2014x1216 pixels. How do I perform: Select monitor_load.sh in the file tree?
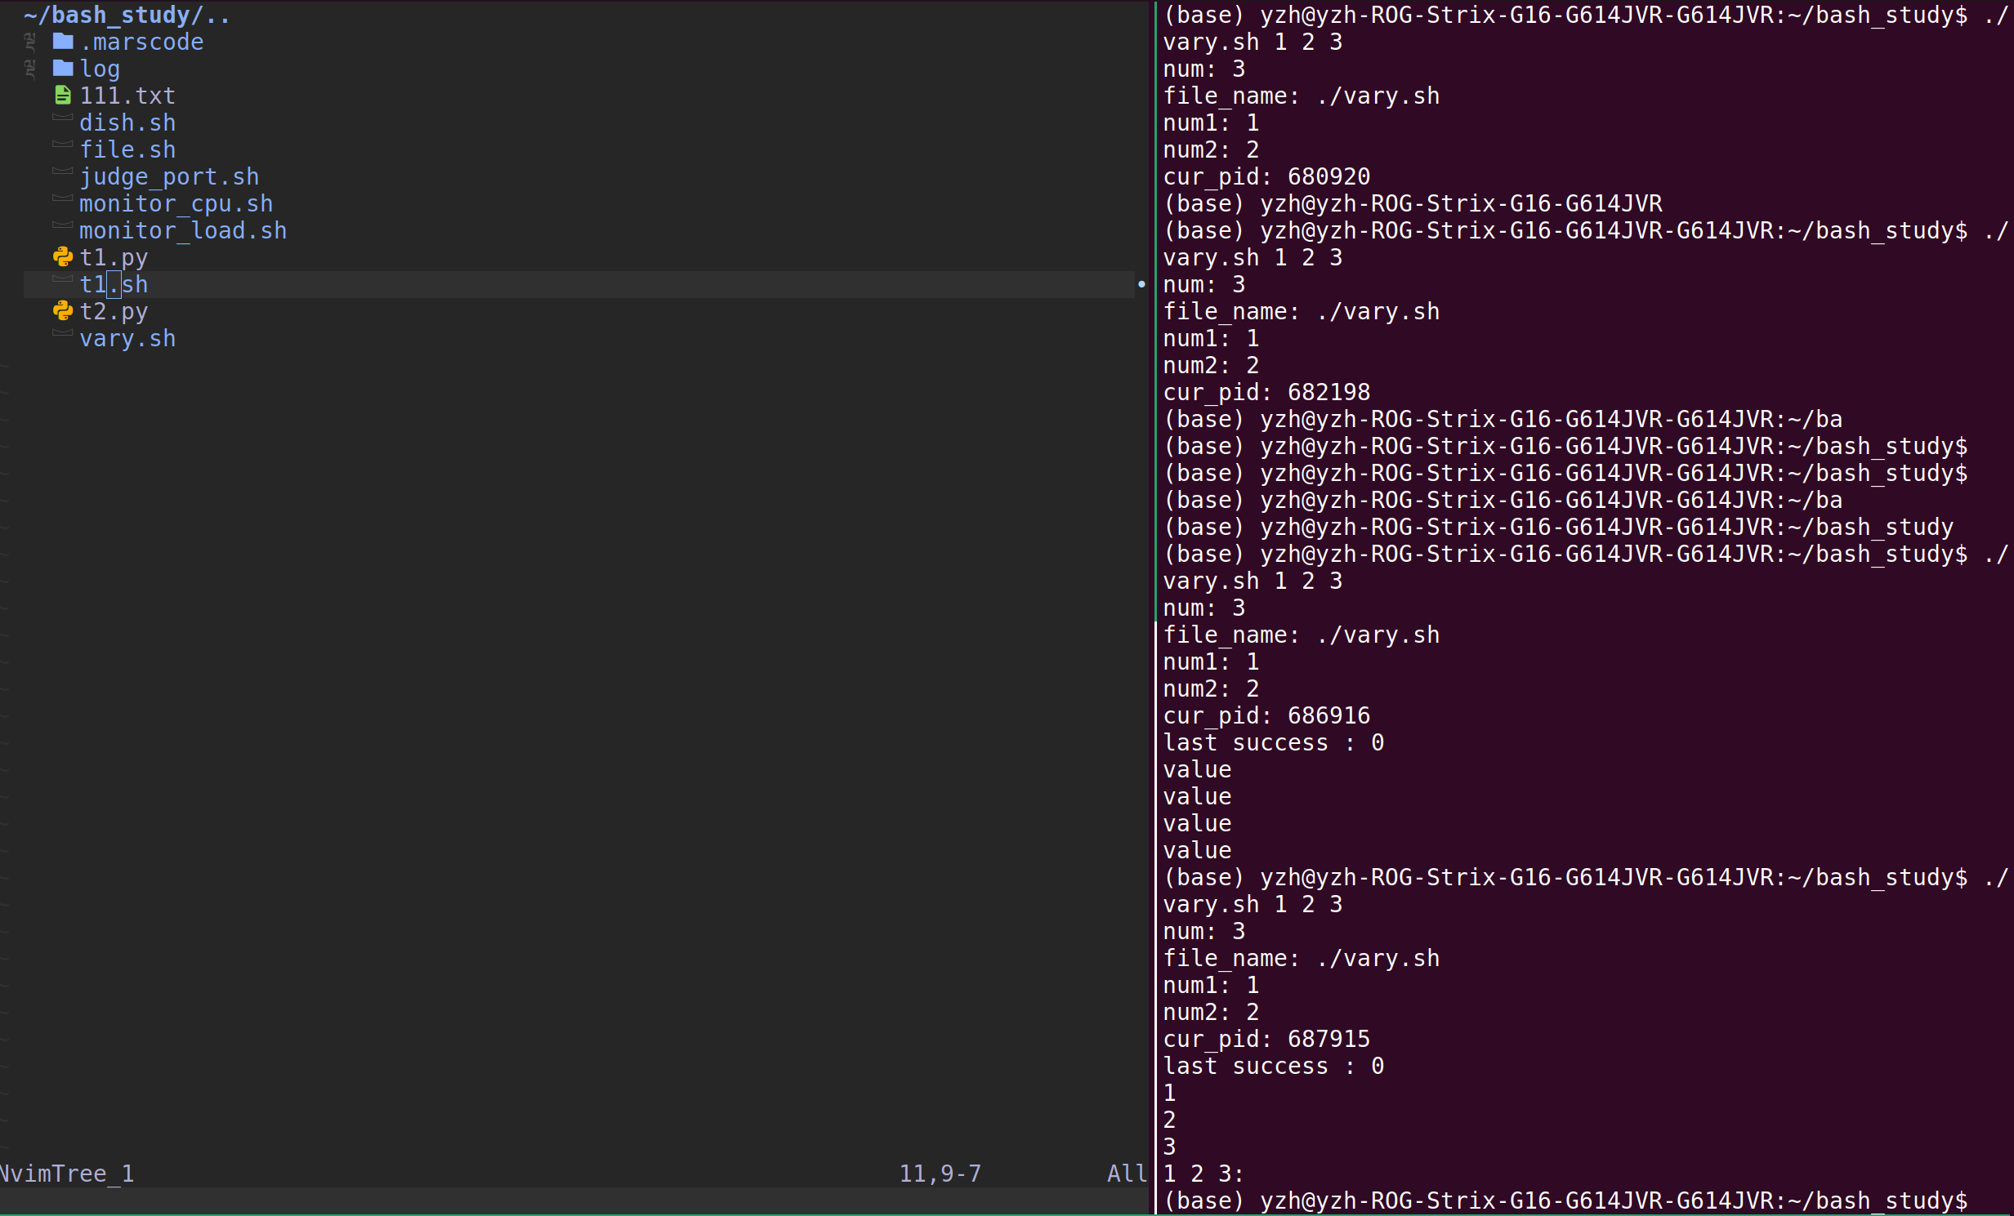tap(183, 230)
